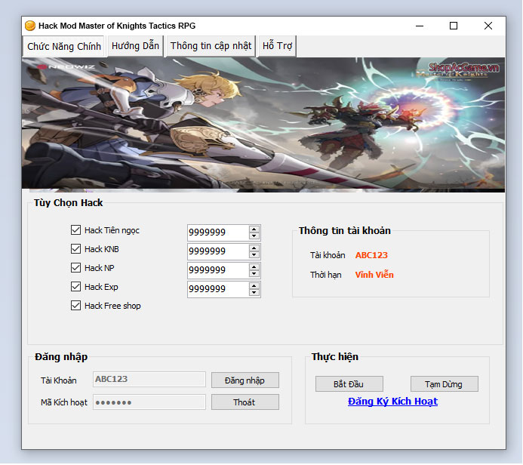Click the Tài Khoản input field

[x=149, y=380]
